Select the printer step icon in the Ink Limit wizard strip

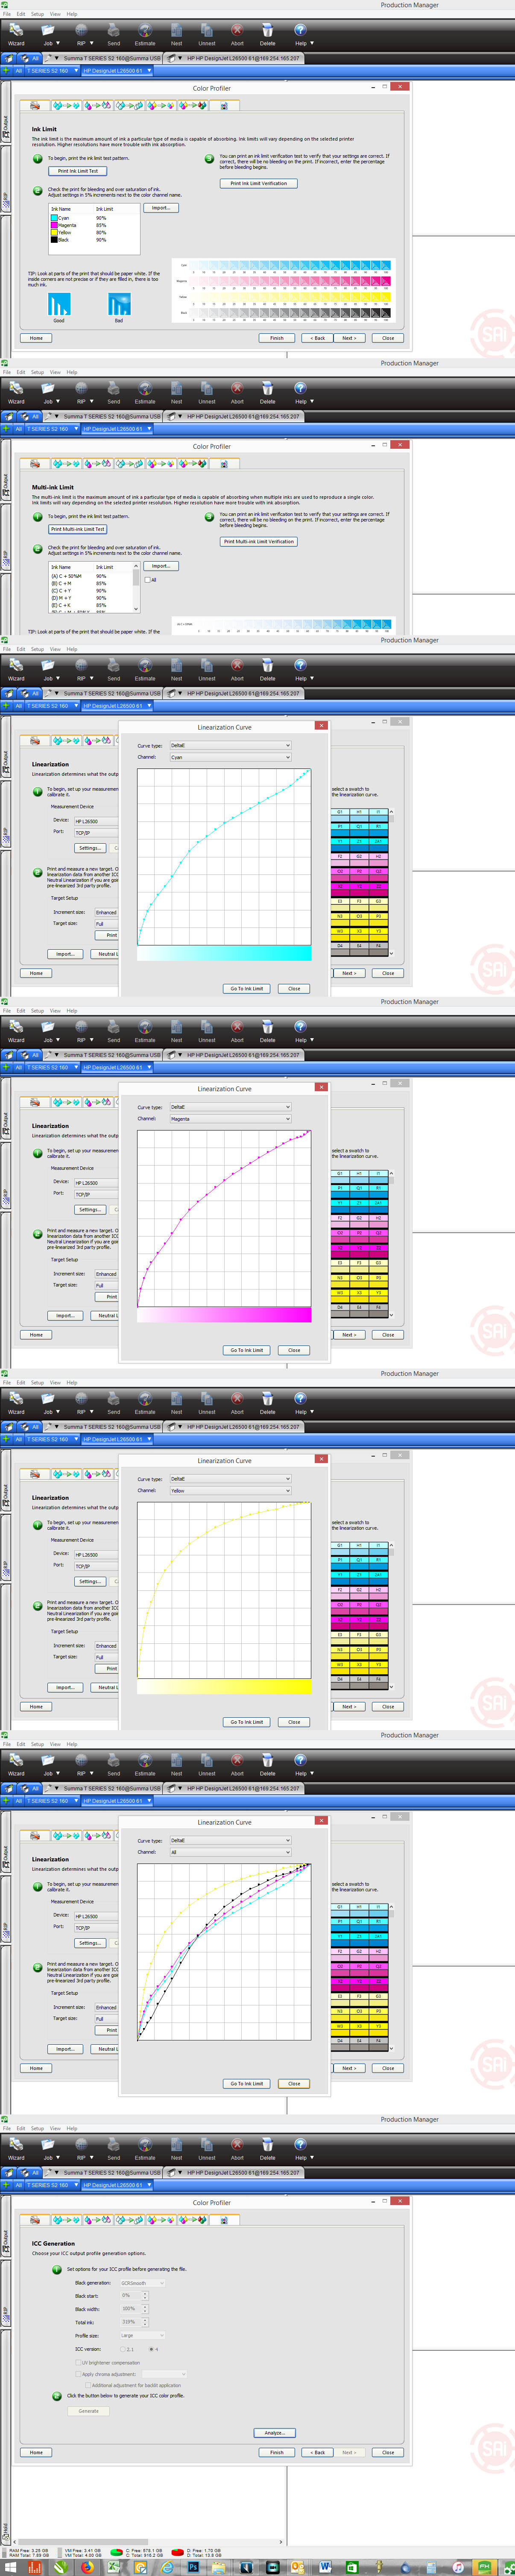click(x=35, y=105)
